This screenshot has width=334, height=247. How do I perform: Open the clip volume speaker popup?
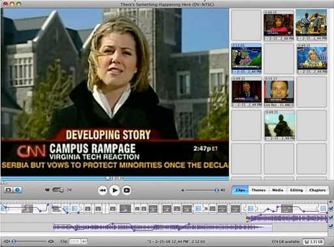coord(85,241)
